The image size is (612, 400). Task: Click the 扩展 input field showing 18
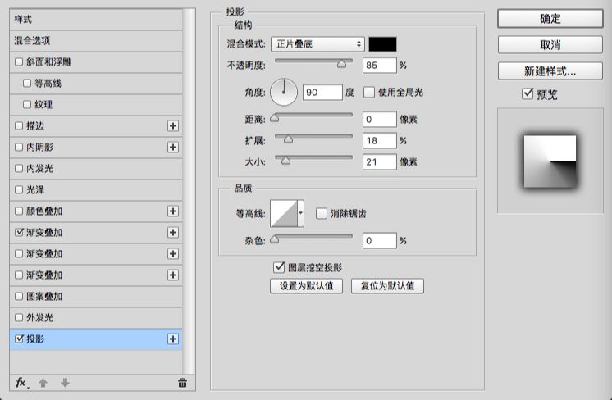coord(379,141)
